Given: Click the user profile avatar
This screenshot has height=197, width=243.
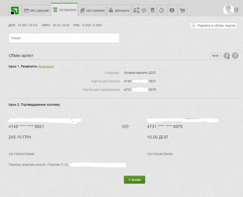Looking at the screenshot, I should click(228, 10).
